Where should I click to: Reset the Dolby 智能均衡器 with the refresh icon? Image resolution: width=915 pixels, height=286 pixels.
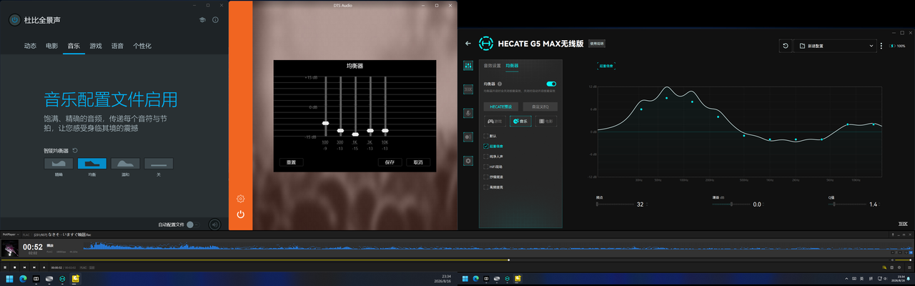pyautogui.click(x=75, y=151)
